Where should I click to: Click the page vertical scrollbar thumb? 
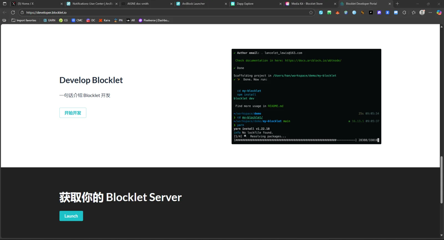[442, 180]
